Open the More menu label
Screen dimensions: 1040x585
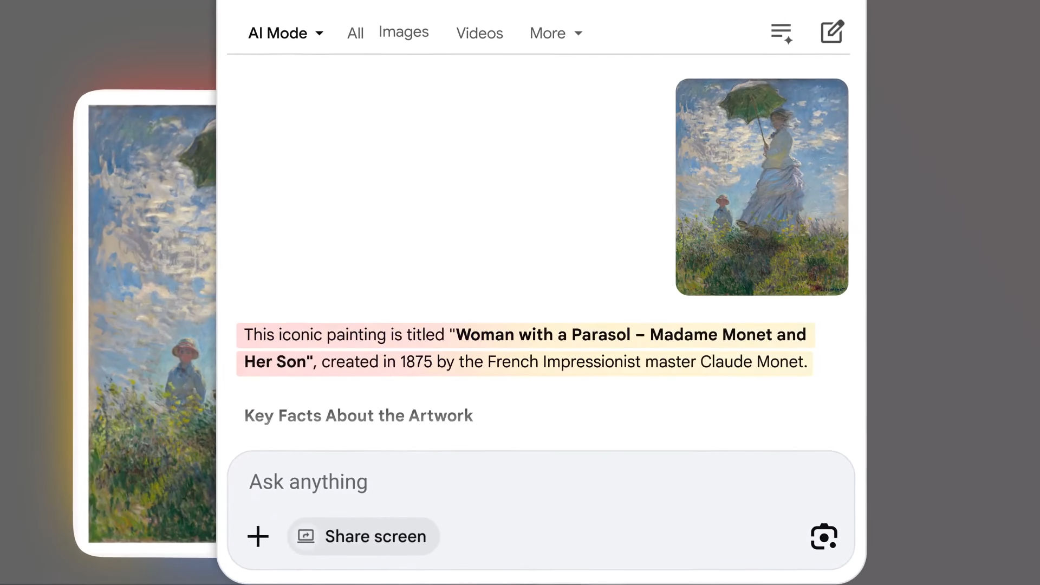[547, 34]
